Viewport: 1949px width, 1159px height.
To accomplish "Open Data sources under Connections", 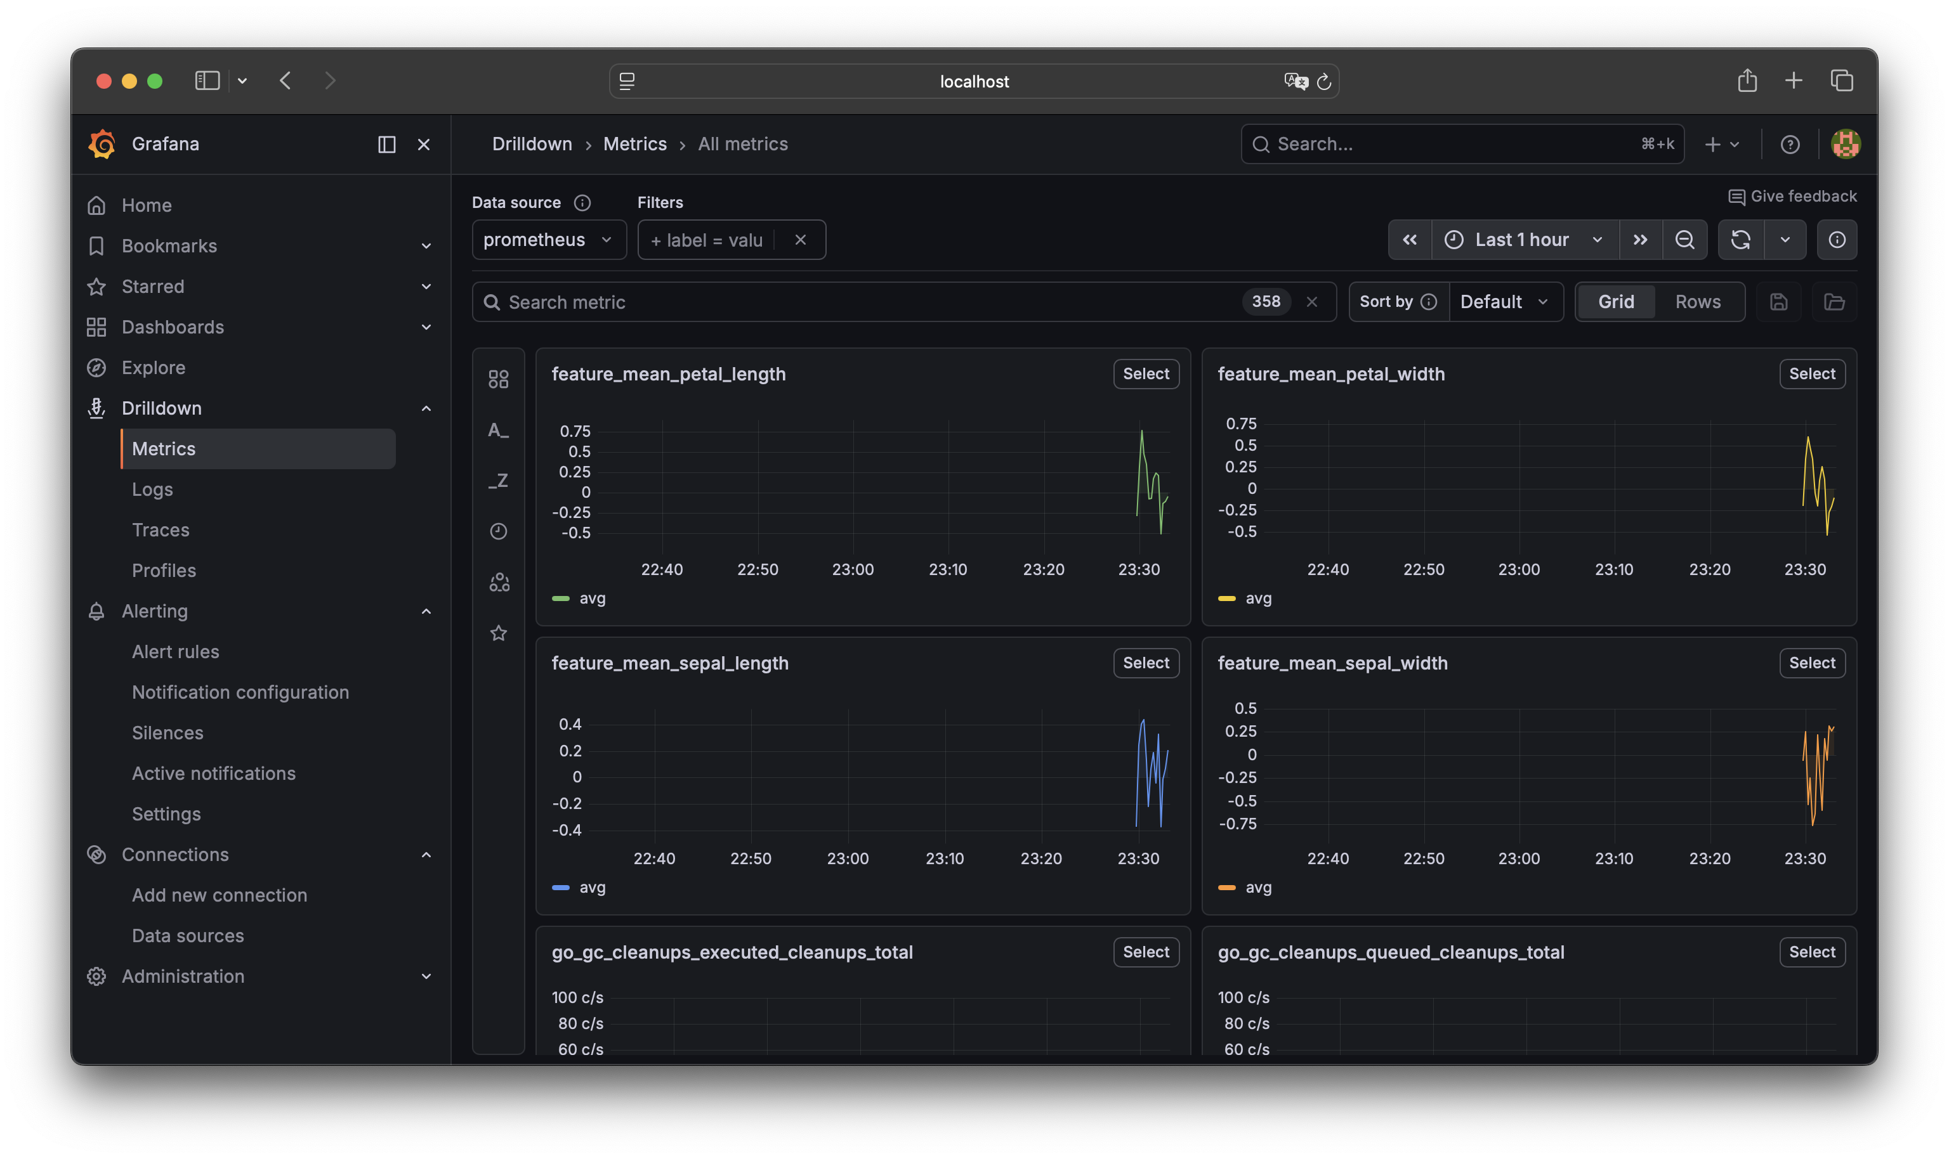I will click(188, 936).
